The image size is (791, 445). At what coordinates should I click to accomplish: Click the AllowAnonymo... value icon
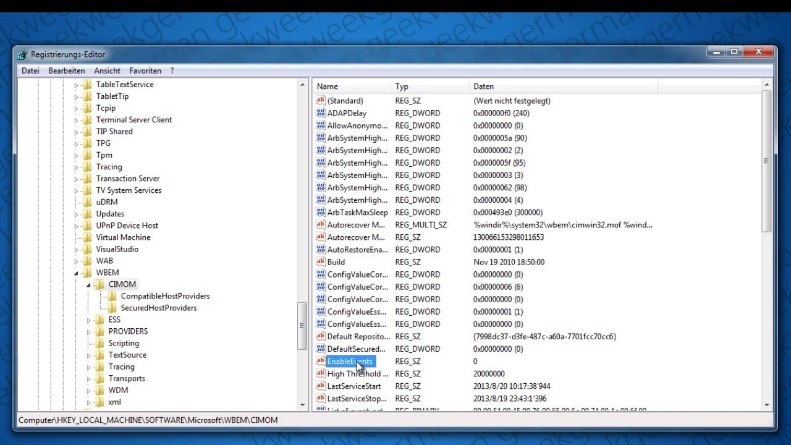click(x=321, y=125)
